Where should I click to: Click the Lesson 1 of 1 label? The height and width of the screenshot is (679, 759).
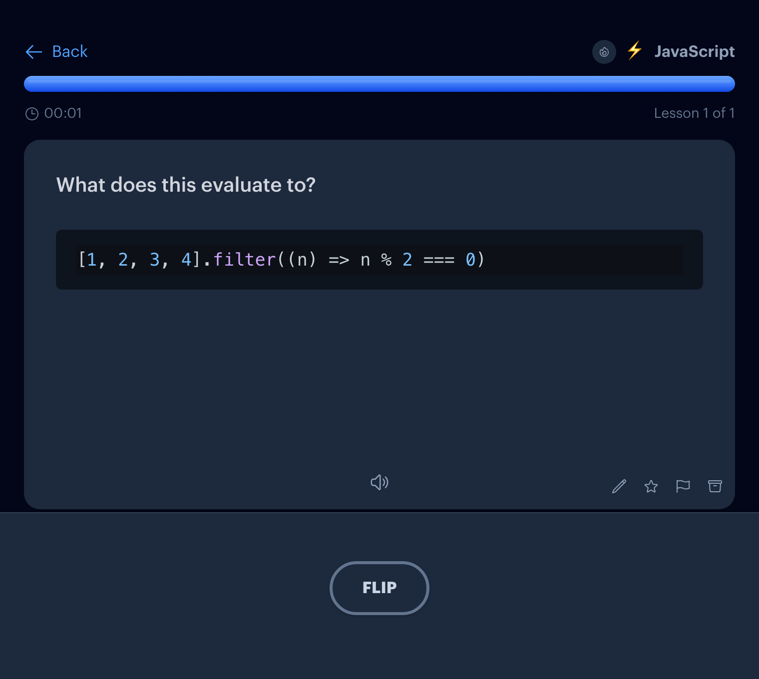[694, 113]
